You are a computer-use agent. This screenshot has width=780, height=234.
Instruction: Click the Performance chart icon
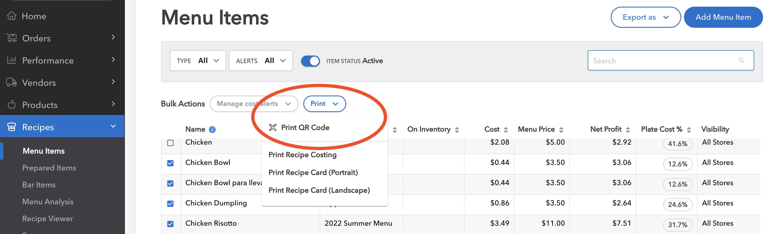11,60
